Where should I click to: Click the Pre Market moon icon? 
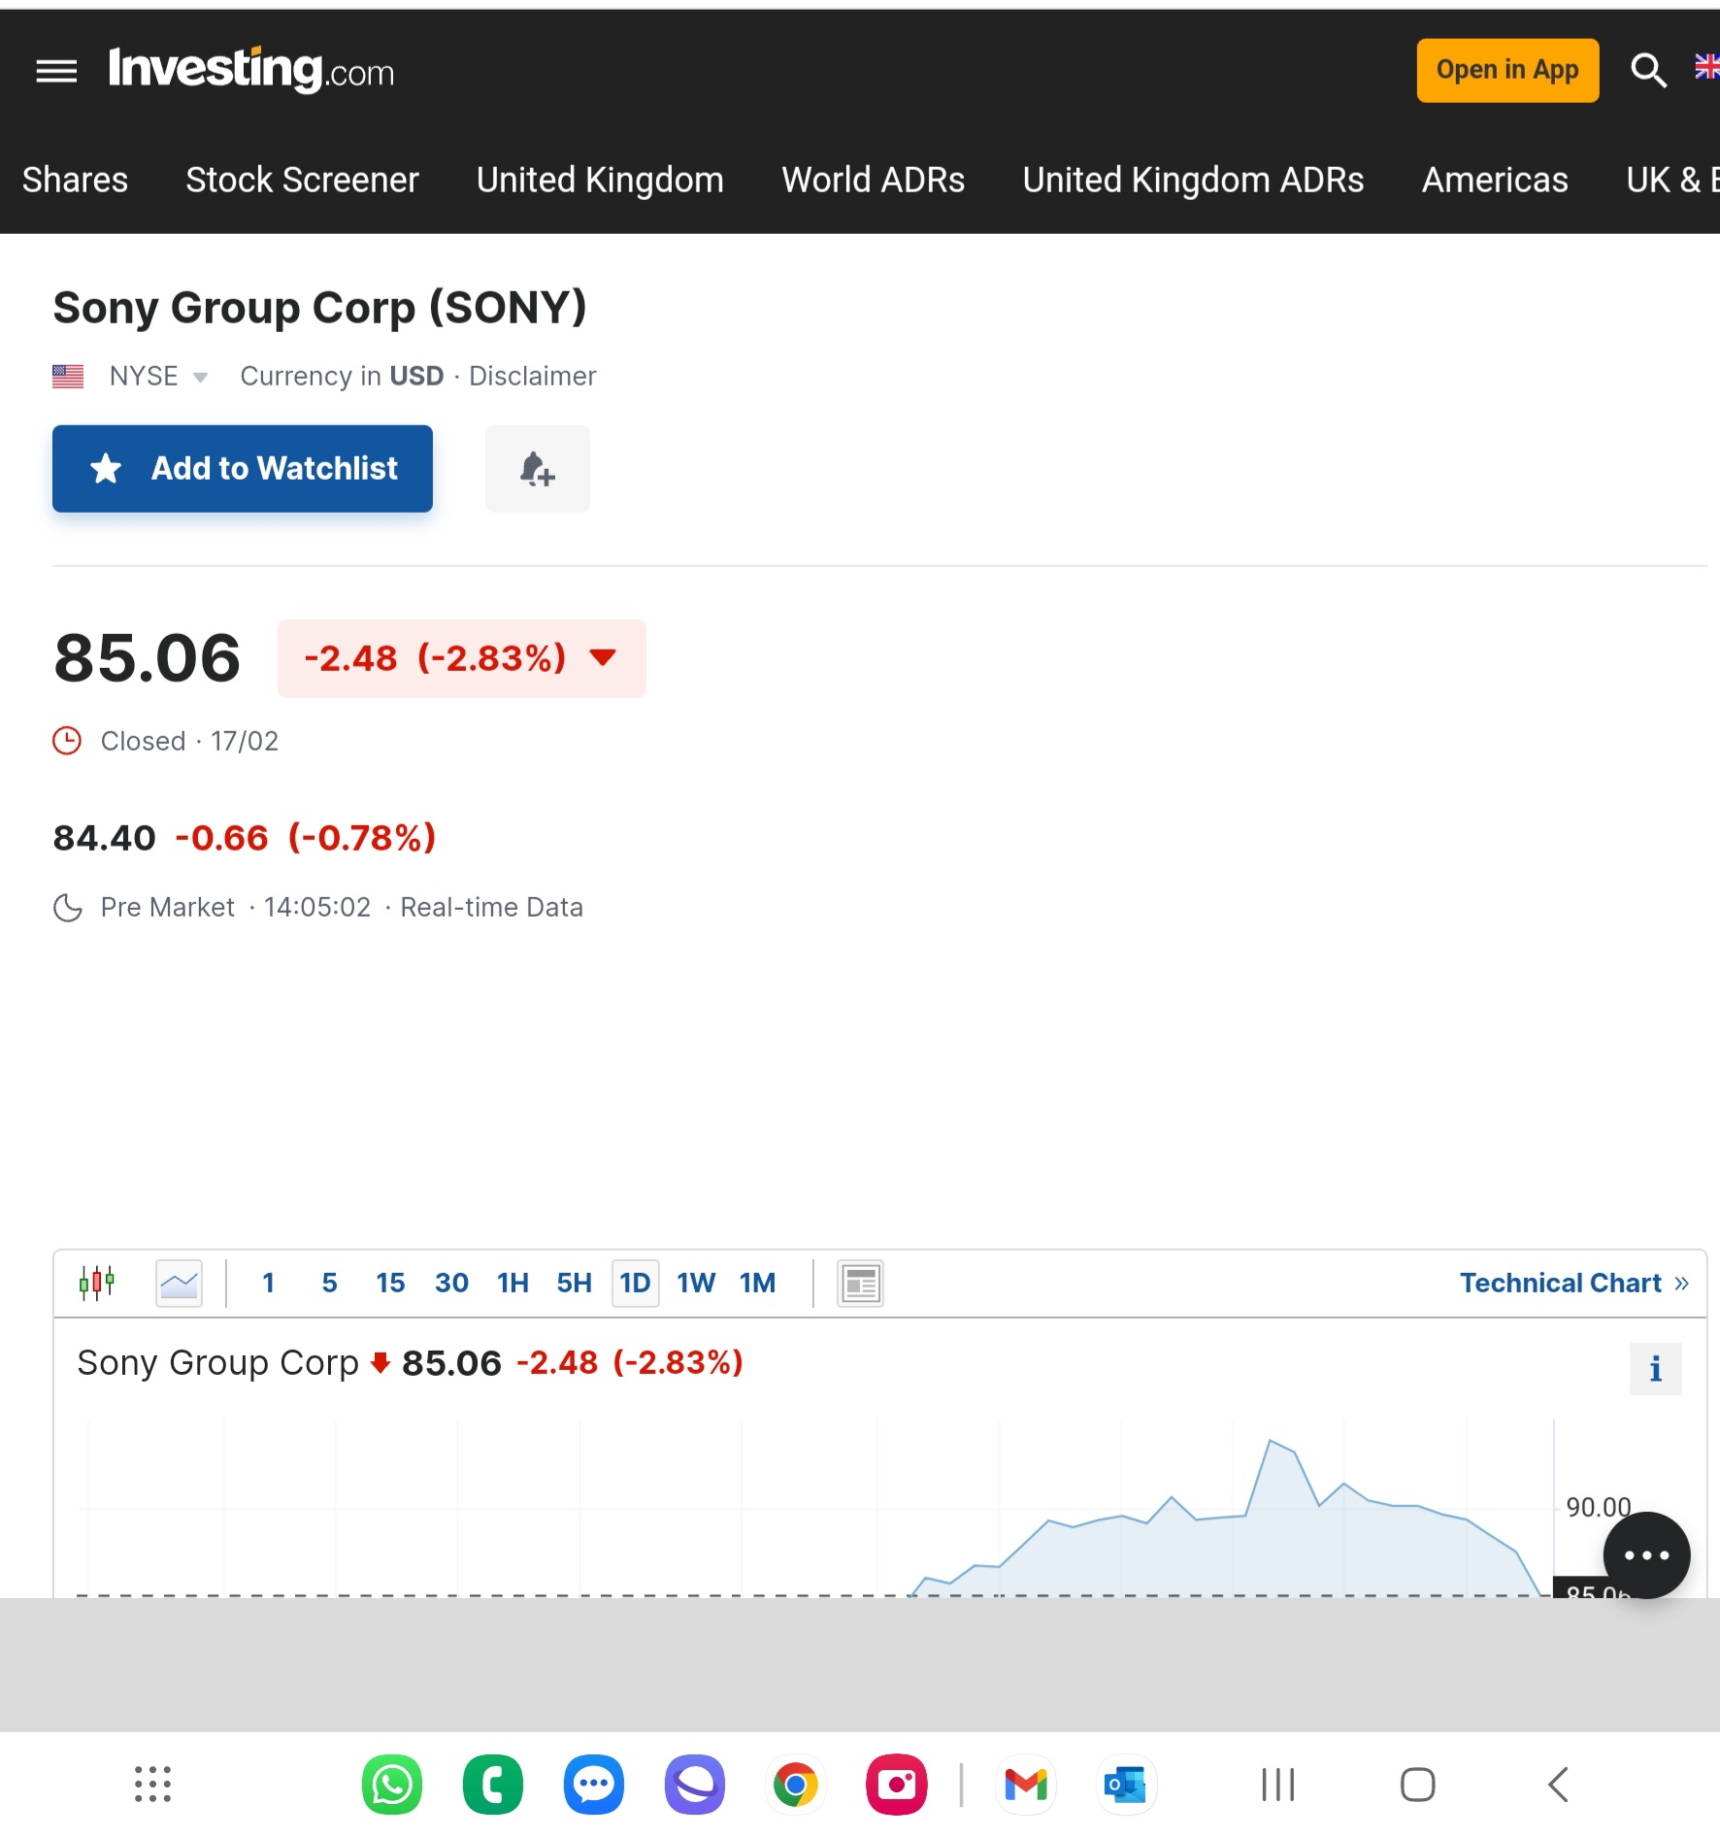[67, 908]
